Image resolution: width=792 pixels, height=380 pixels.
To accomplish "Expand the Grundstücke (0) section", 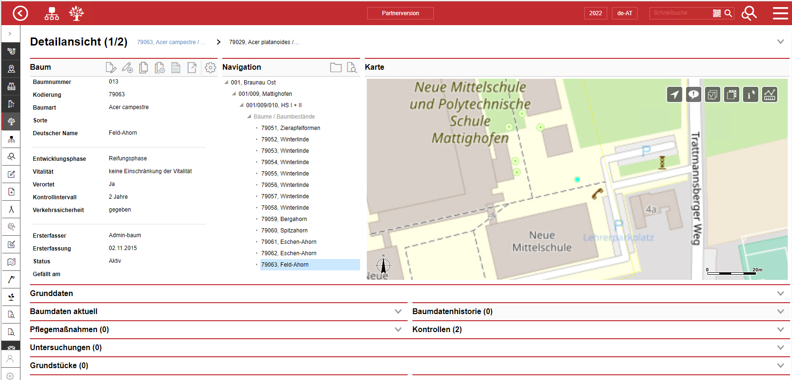I will point(780,366).
